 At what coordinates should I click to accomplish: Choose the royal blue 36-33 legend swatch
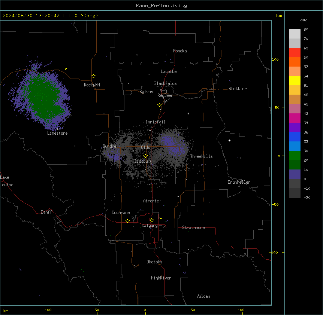(x=295, y=137)
